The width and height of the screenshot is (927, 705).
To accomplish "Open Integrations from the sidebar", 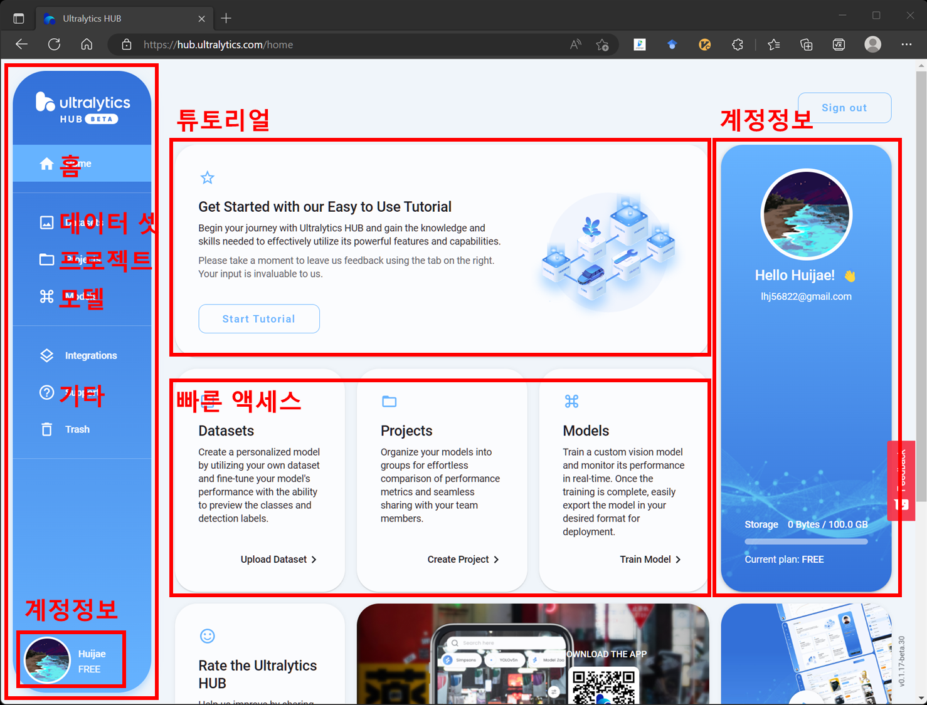I will (82, 355).
